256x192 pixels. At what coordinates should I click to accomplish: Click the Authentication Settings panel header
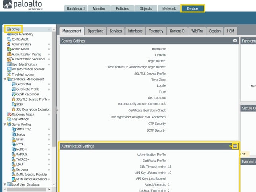click(x=149, y=146)
